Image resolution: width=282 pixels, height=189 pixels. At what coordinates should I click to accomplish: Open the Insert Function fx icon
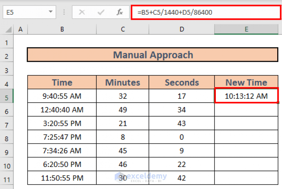pyautogui.click(x=119, y=12)
